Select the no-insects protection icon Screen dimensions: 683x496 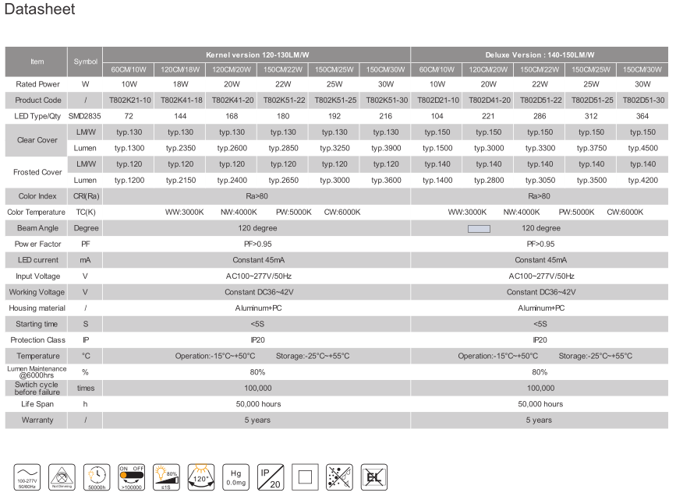[338, 479]
